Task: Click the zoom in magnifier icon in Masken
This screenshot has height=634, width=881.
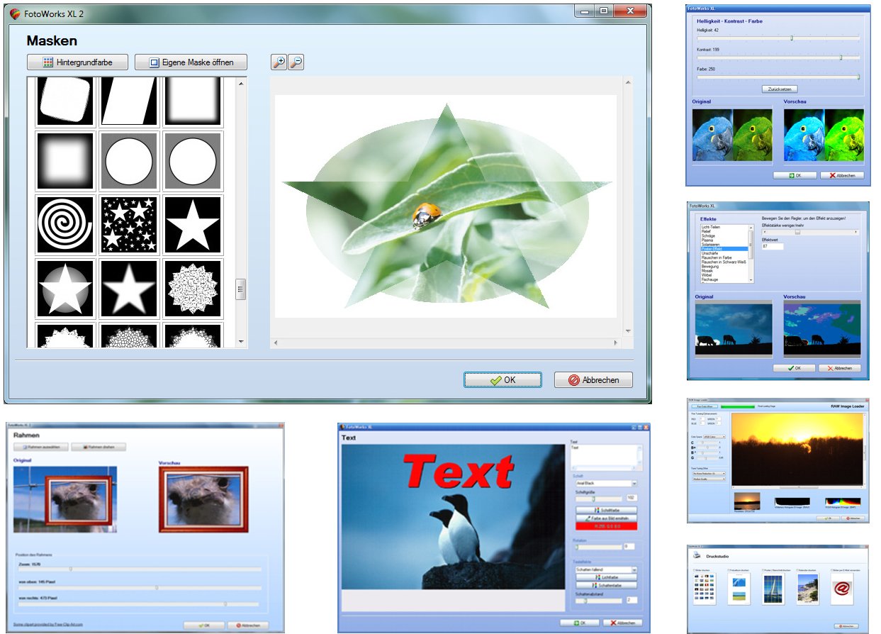Action: pos(279,62)
